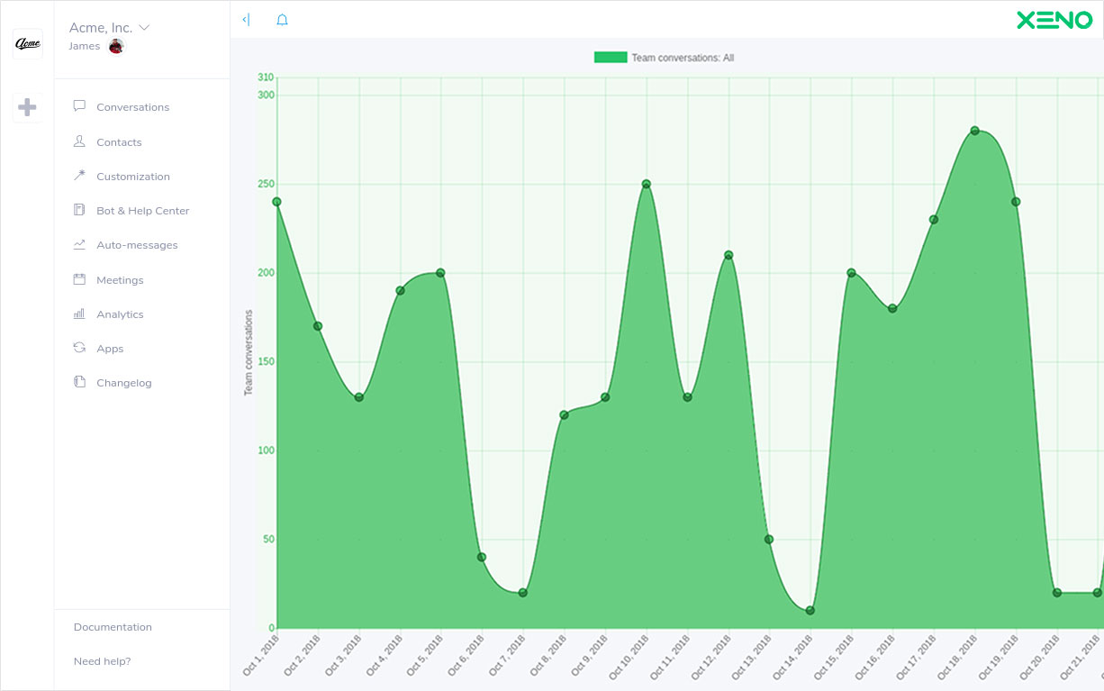
Task: Click James's user avatar
Action: pos(116,46)
